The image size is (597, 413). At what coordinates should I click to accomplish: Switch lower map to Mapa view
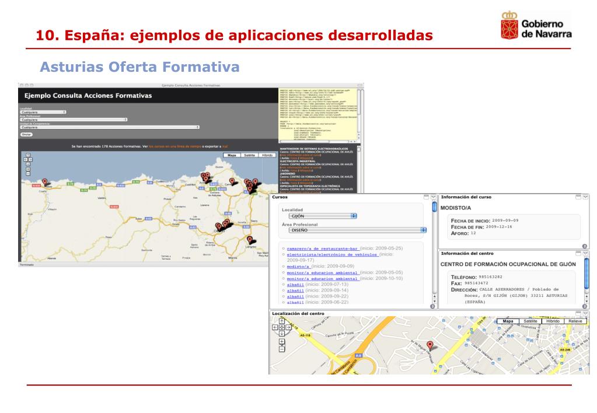click(508, 321)
